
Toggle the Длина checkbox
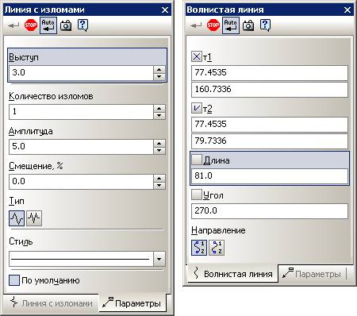click(197, 160)
